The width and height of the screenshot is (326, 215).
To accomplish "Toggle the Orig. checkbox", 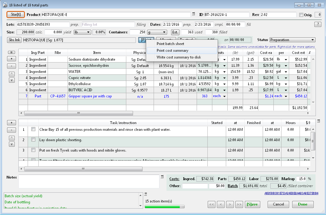I will tap(301, 15).
